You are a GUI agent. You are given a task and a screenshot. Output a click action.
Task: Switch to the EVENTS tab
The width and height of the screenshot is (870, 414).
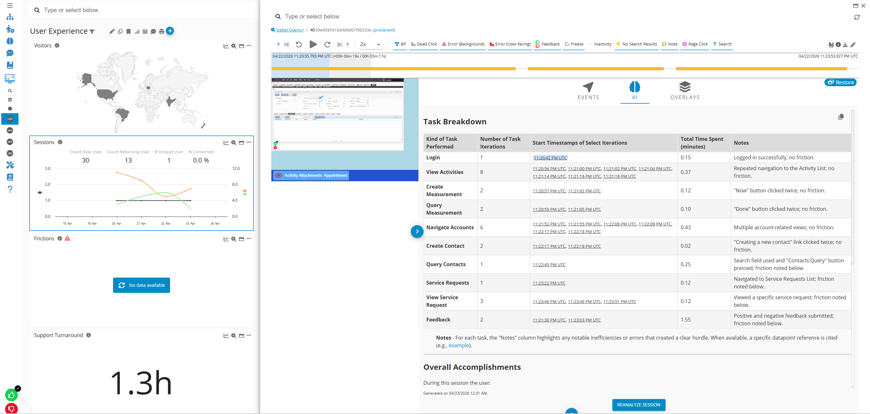(588, 91)
